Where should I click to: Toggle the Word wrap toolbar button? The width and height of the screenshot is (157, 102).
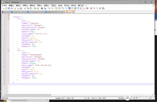[63, 8]
